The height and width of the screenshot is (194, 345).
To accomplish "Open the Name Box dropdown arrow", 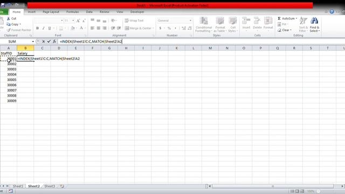I will [x=33, y=41].
